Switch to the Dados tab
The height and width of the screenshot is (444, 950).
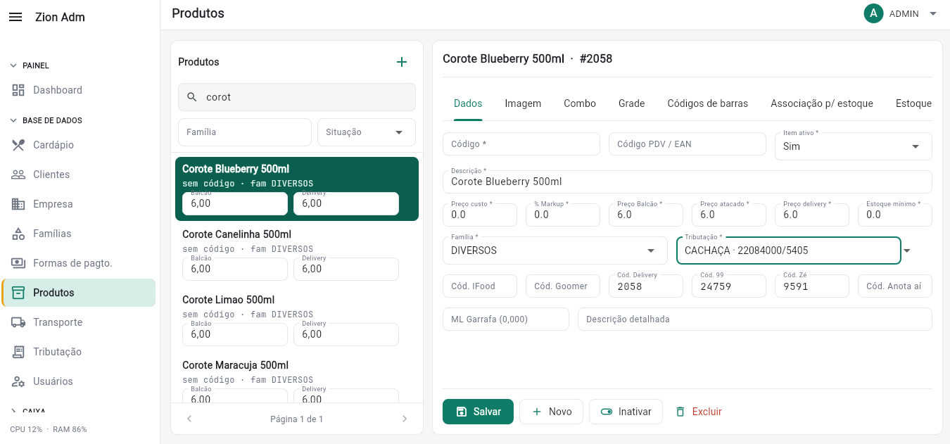(x=468, y=103)
